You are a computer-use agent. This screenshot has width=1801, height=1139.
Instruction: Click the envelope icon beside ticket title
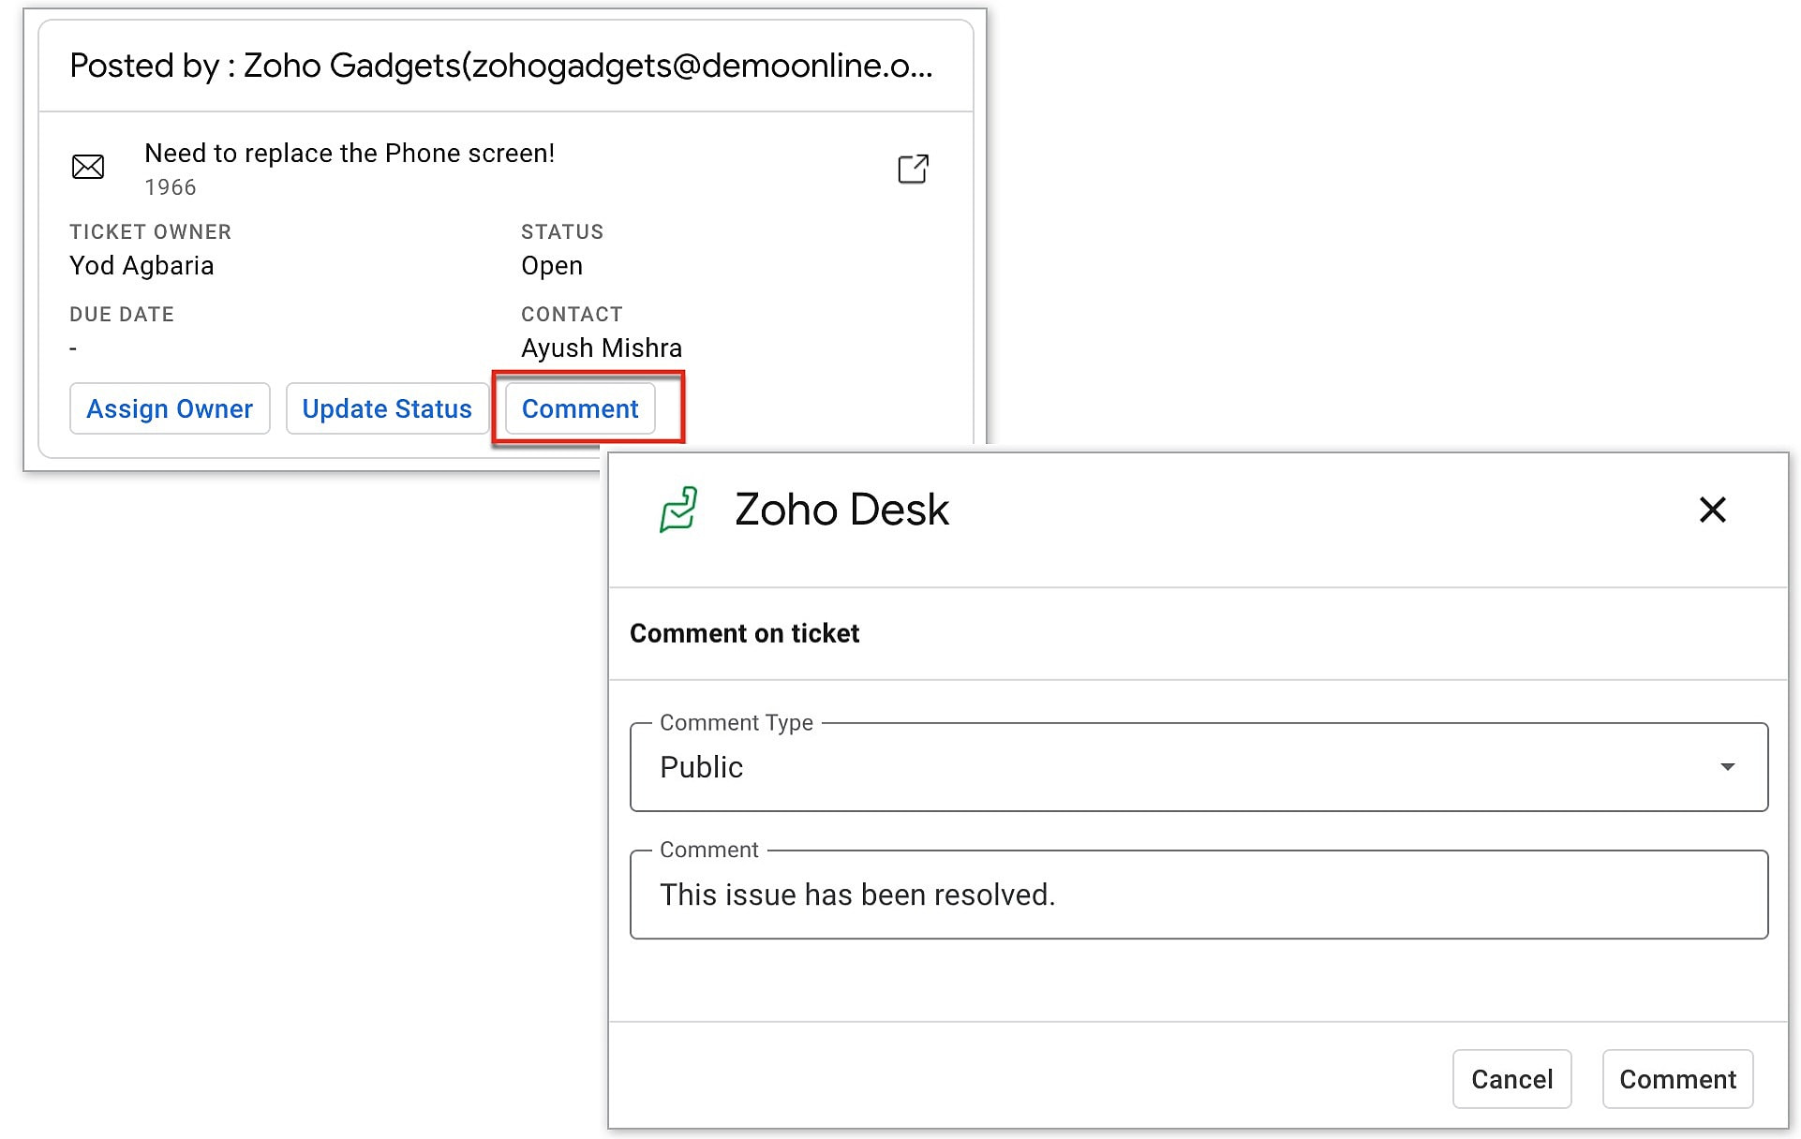pos(88,168)
